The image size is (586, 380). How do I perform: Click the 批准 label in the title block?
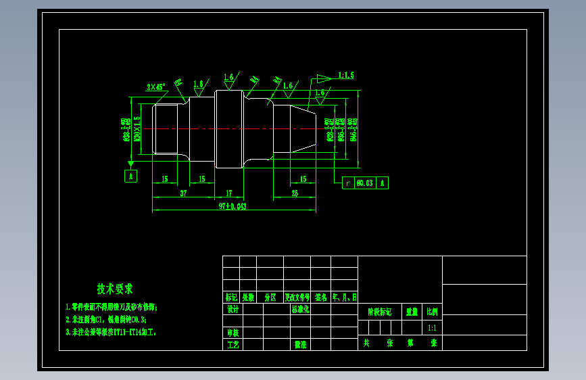(x=301, y=344)
